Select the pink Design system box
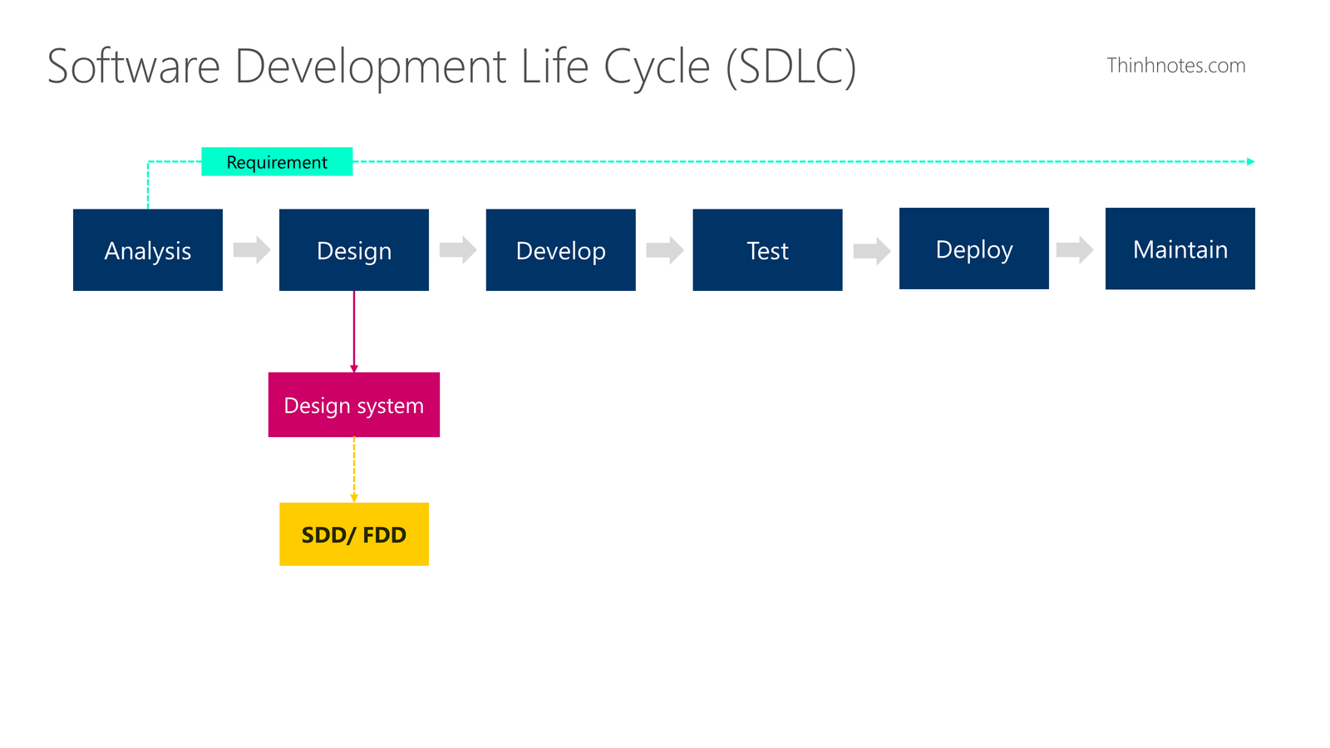This screenshot has width=1330, height=748. pos(354,405)
